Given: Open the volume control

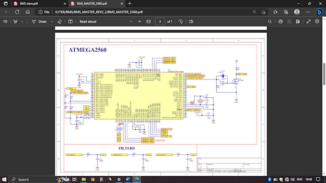Looking at the screenshot, I should [292, 180].
